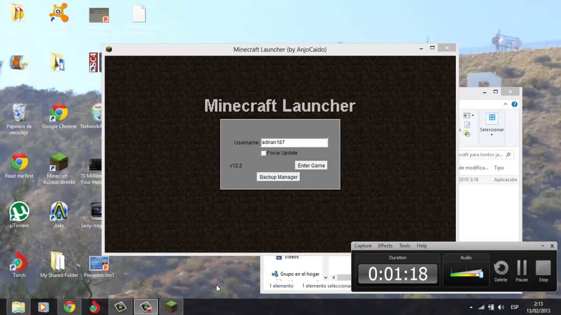Switch the ESP input language indicator
The image size is (561, 315).
(515, 307)
